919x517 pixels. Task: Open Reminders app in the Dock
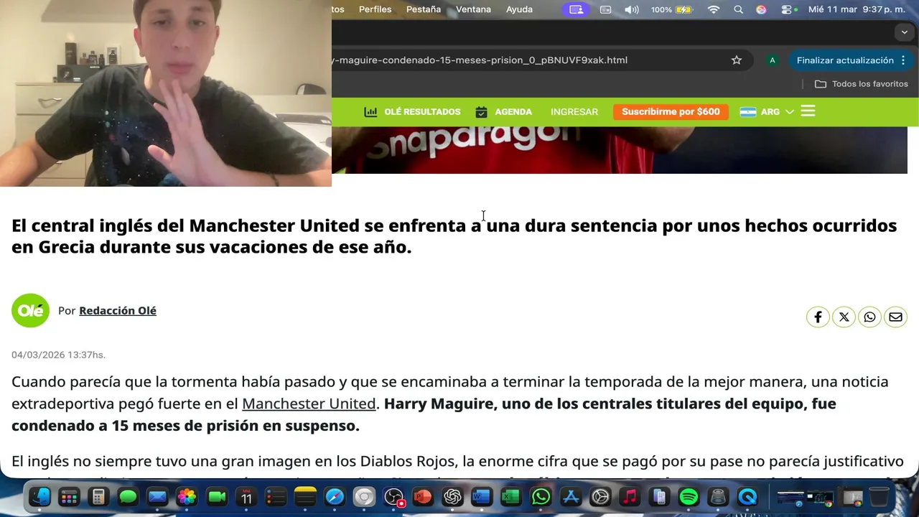click(276, 497)
